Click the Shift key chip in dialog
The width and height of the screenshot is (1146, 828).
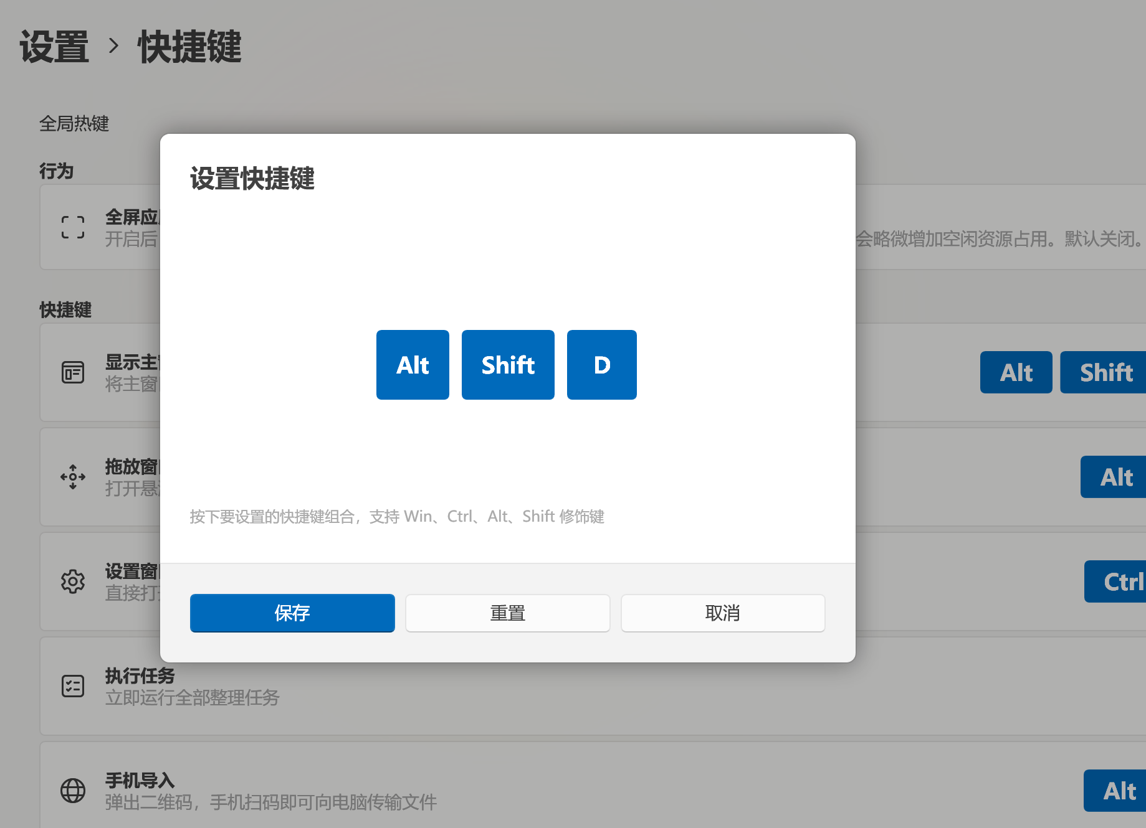click(x=508, y=365)
